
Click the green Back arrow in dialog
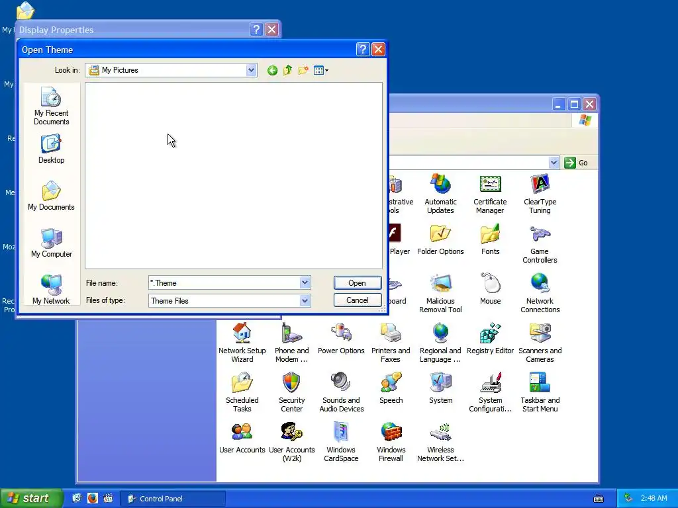pyautogui.click(x=272, y=70)
